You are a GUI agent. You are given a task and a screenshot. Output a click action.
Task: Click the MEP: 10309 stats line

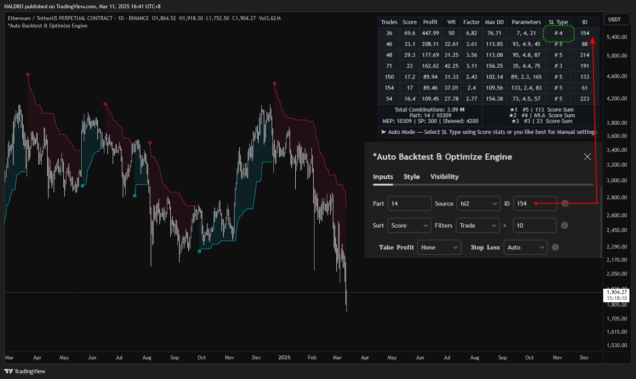tap(430, 121)
